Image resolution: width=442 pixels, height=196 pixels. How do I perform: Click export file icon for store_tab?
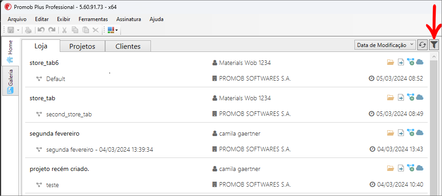pyautogui.click(x=401, y=98)
